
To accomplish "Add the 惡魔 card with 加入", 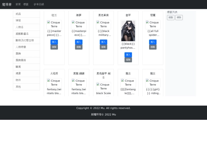I will click(153, 42).
